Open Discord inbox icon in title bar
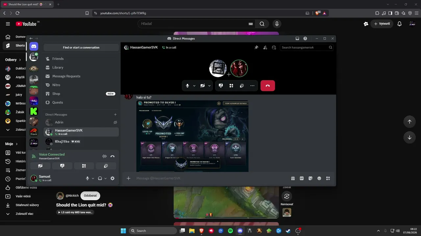The width and height of the screenshot is (421, 236). tap(297, 38)
